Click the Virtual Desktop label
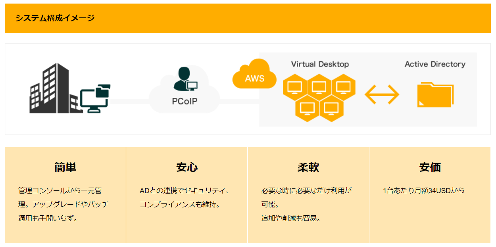Viewport: 496px width, 247px height. click(x=320, y=64)
